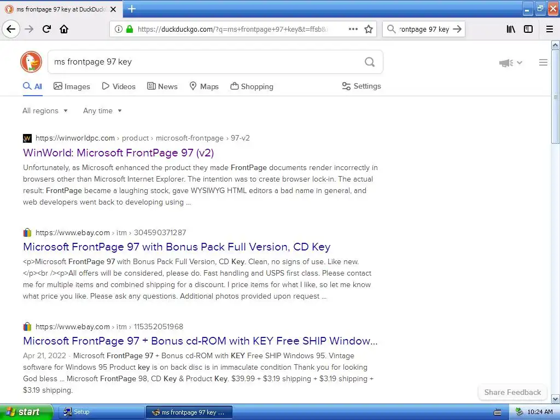
Task: Switch to Shopping results
Action: pyautogui.click(x=252, y=86)
